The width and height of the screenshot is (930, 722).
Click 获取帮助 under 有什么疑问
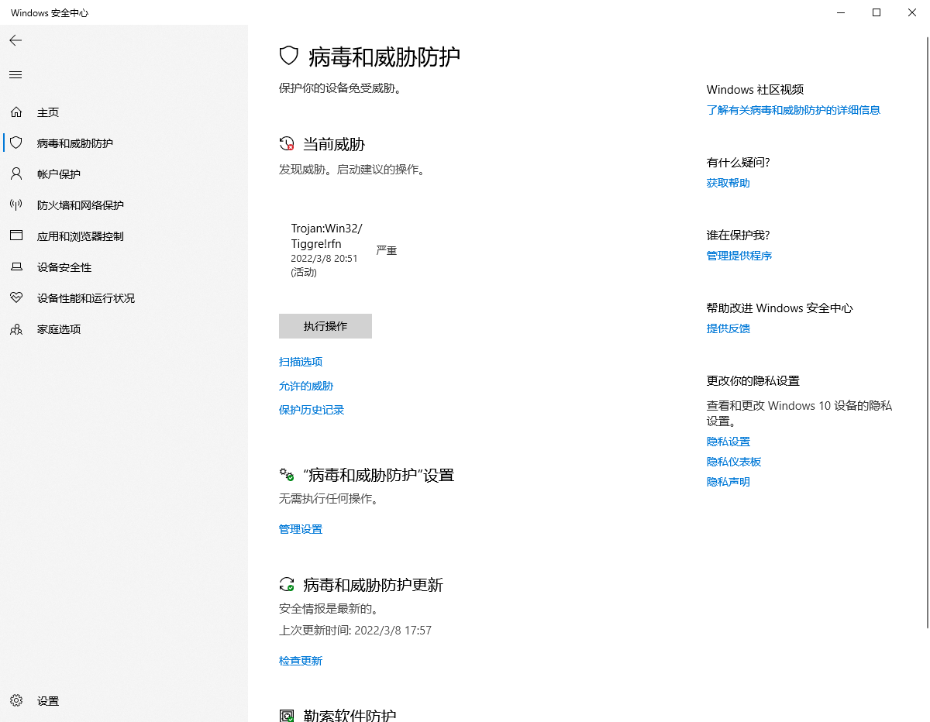pos(728,182)
